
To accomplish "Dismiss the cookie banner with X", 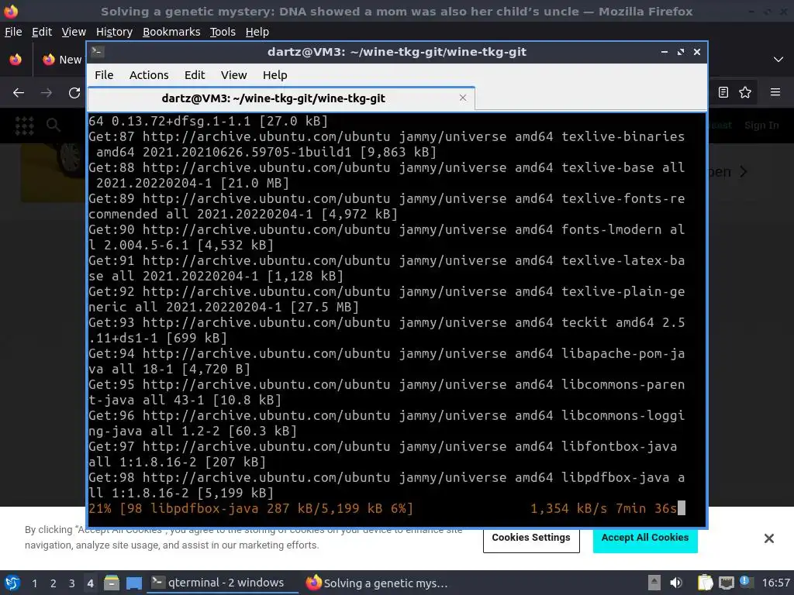I will (x=768, y=538).
